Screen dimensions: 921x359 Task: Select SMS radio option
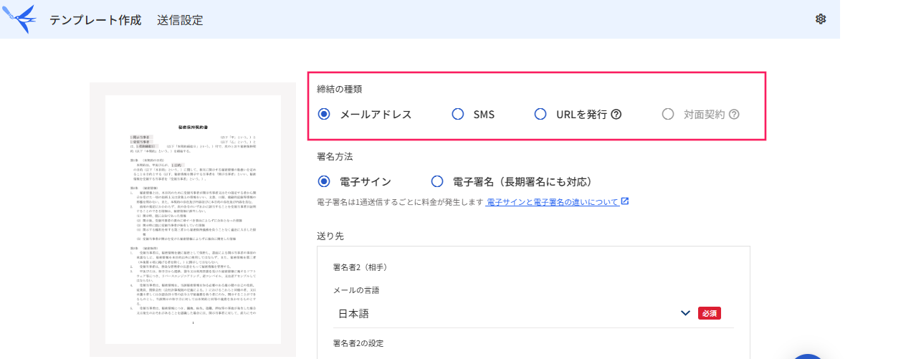click(458, 114)
